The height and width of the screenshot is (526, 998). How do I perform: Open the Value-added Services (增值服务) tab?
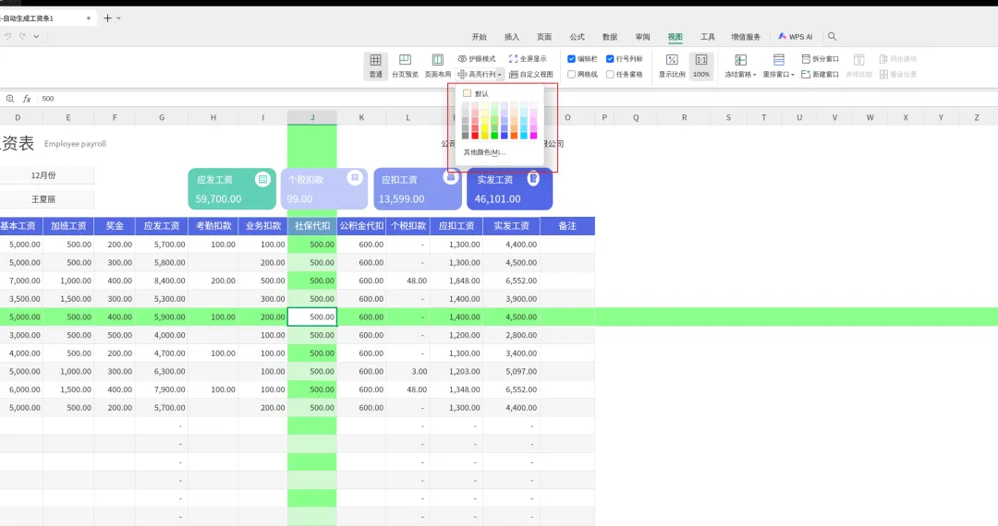coord(746,37)
